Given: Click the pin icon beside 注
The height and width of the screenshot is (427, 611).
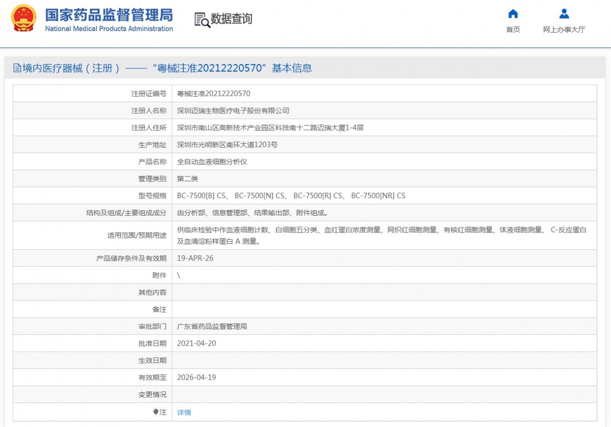Looking at the screenshot, I should tap(156, 412).
